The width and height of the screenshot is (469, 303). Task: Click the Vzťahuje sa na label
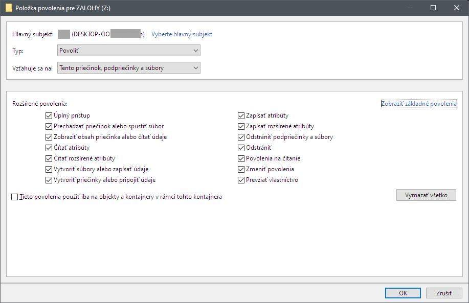32,68
